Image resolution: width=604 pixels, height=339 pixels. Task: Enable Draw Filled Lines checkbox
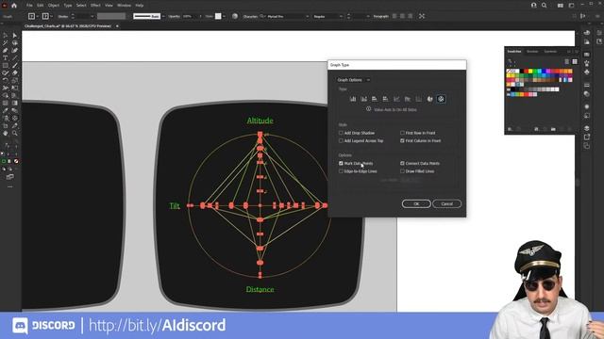pos(402,171)
